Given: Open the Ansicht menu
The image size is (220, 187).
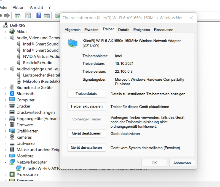Looking at the screenshot, I should tap(36, 7).
